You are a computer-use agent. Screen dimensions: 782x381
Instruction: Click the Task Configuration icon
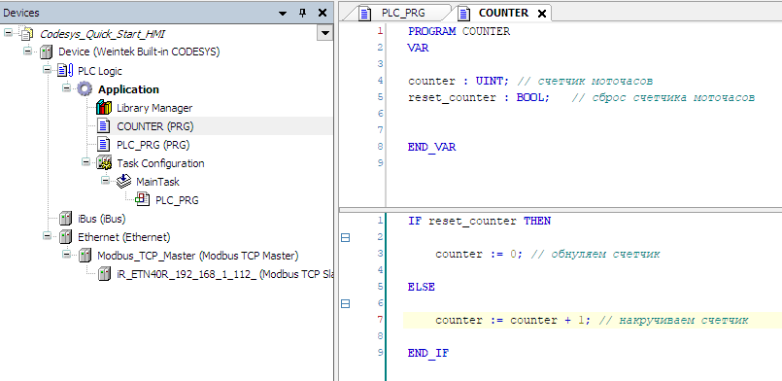click(x=104, y=163)
